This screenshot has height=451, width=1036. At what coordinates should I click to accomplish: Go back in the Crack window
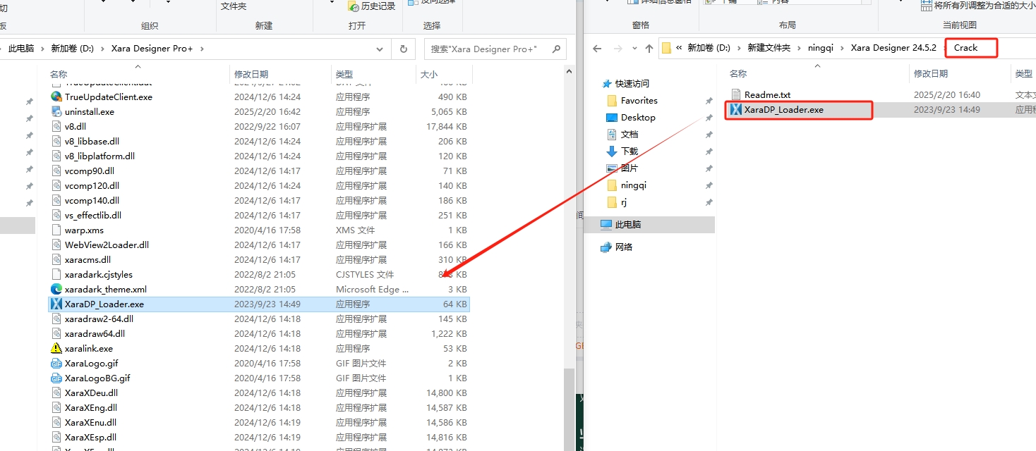click(x=597, y=48)
